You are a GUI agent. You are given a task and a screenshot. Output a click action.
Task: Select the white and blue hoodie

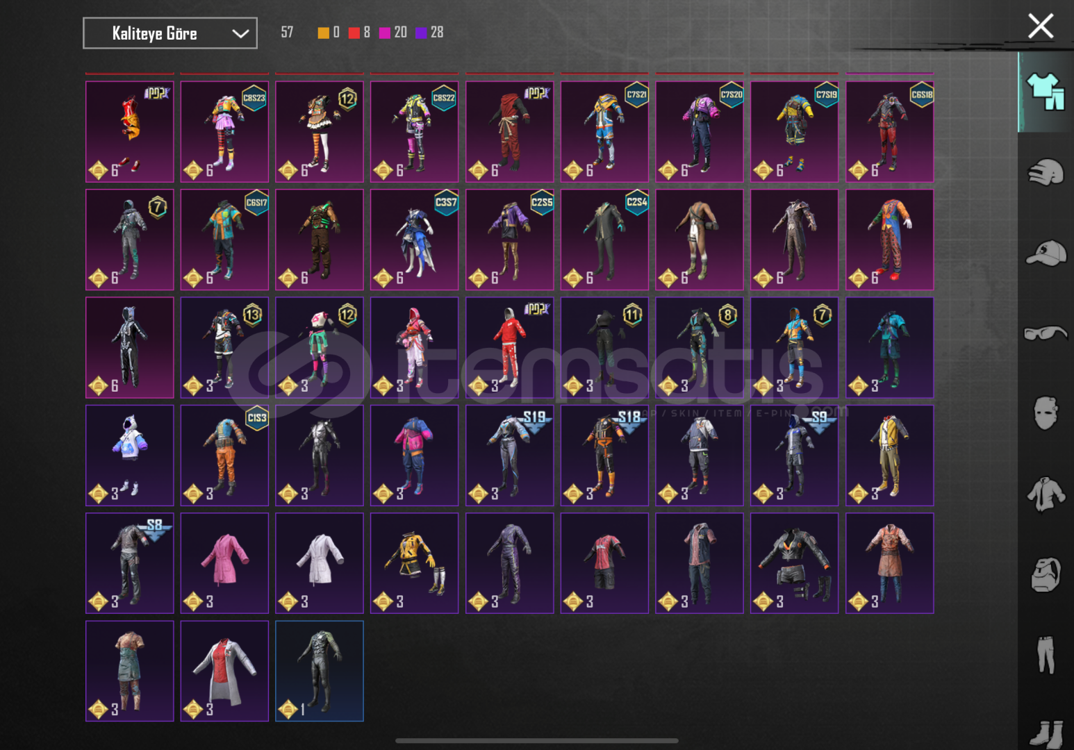pyautogui.click(x=130, y=456)
